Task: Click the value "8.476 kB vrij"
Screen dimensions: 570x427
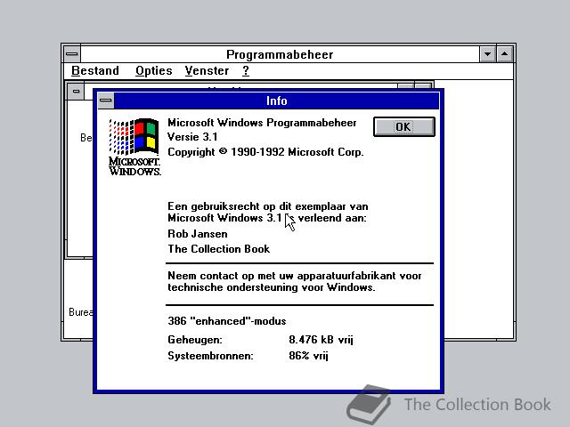Action: coord(321,340)
